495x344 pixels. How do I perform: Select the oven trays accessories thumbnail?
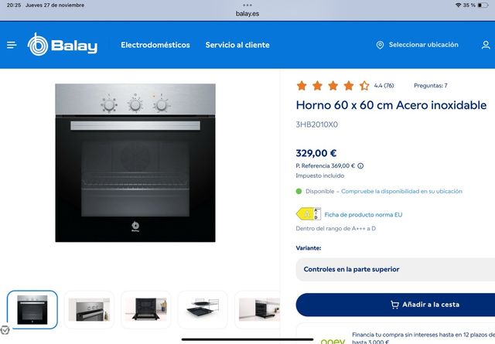tap(203, 309)
